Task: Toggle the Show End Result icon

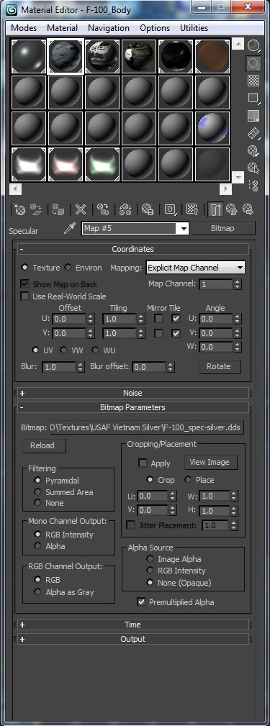Action: click(x=215, y=210)
